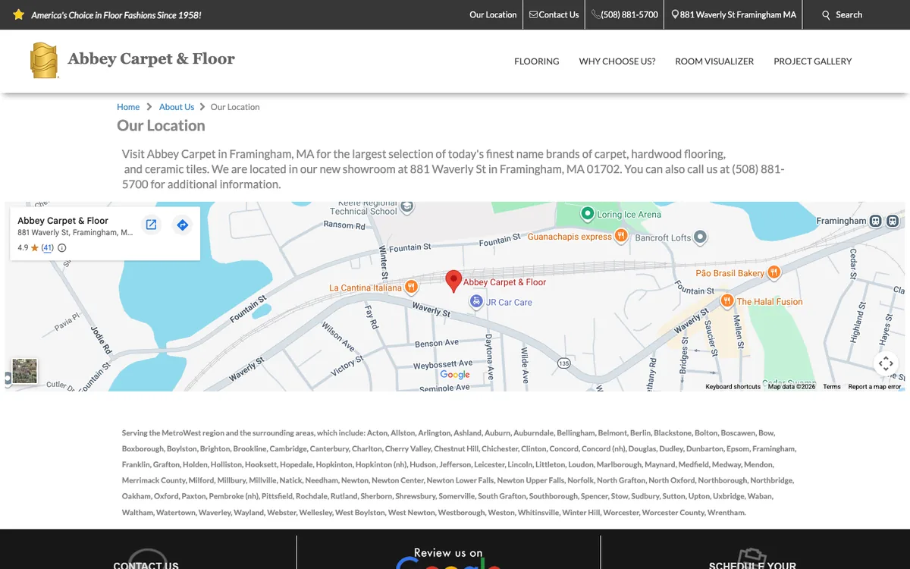Open Why Choose Us? menu
Viewport: 910px width, 569px height.
point(617,61)
